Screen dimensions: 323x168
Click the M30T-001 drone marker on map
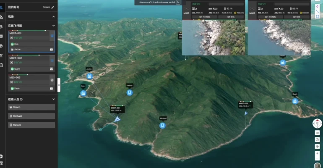117,119
